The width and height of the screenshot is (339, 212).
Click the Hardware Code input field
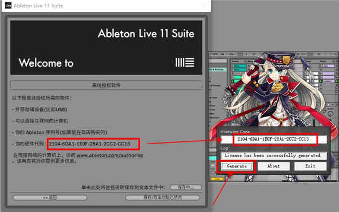[x=273, y=139]
